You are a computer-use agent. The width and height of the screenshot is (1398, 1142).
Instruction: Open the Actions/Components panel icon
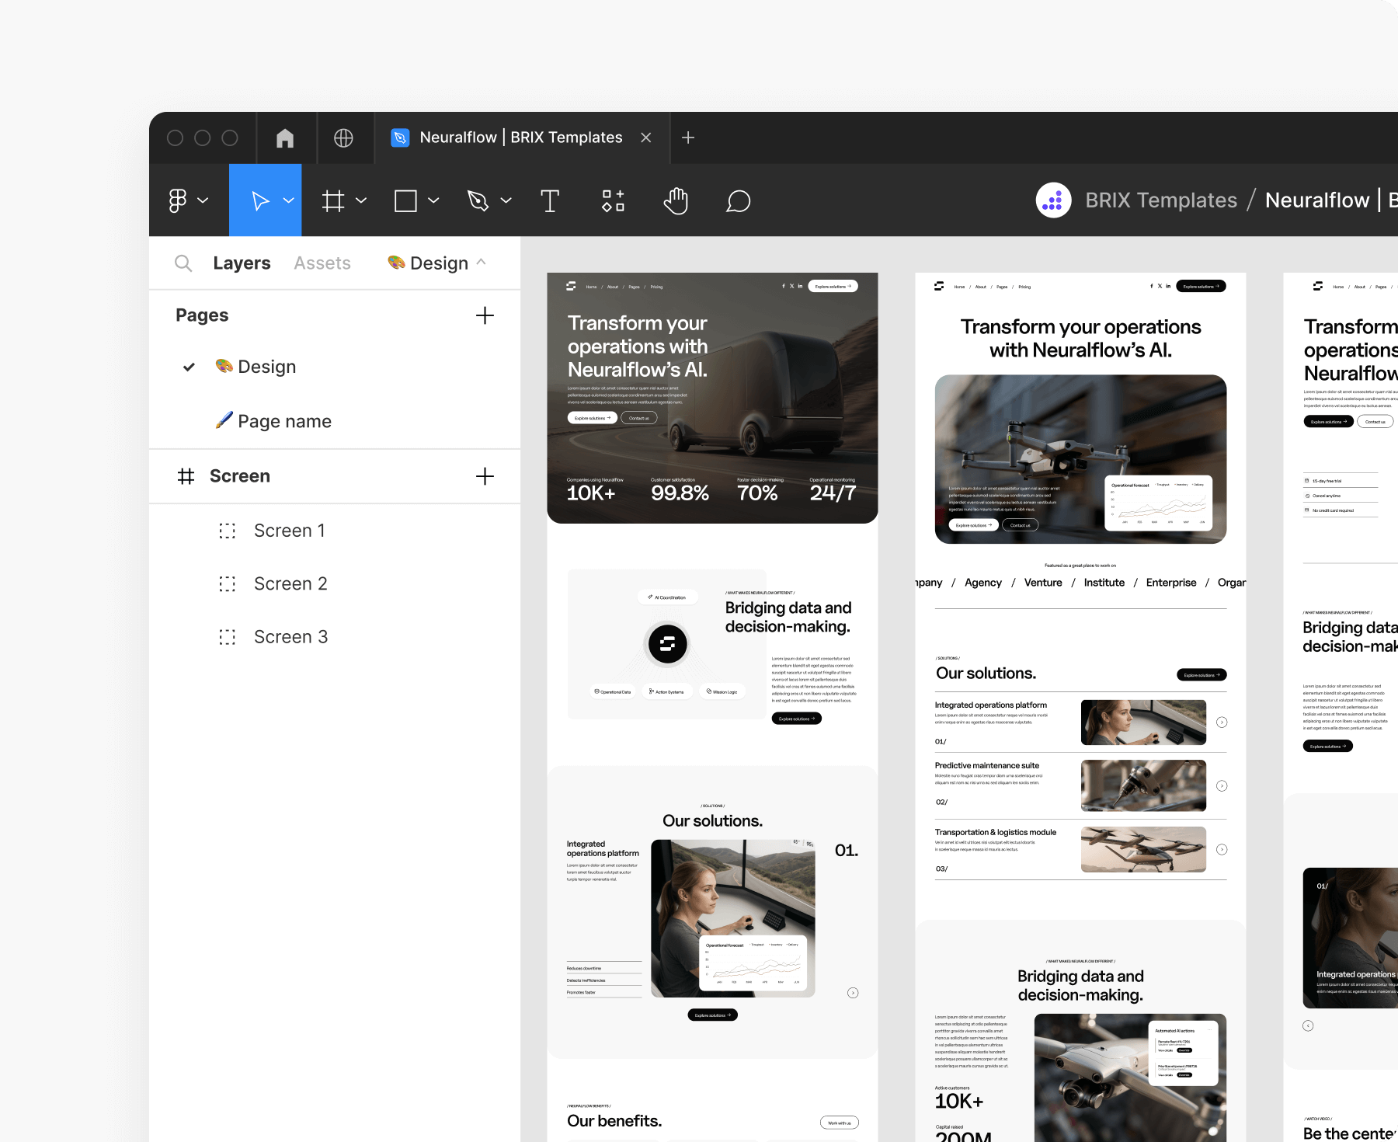click(613, 200)
